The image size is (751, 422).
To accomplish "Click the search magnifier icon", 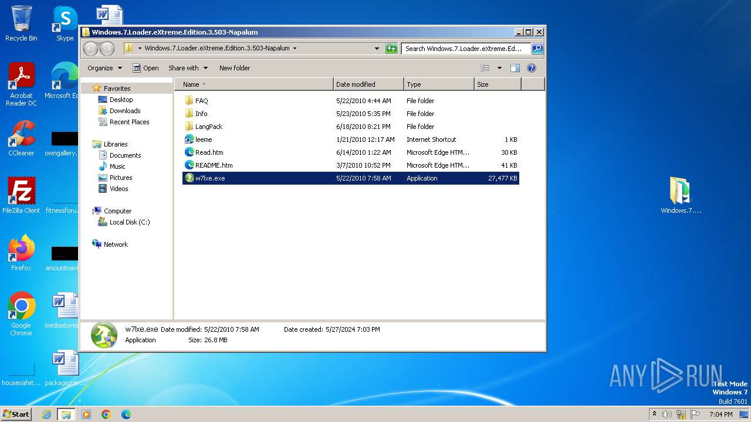I will tap(537, 49).
